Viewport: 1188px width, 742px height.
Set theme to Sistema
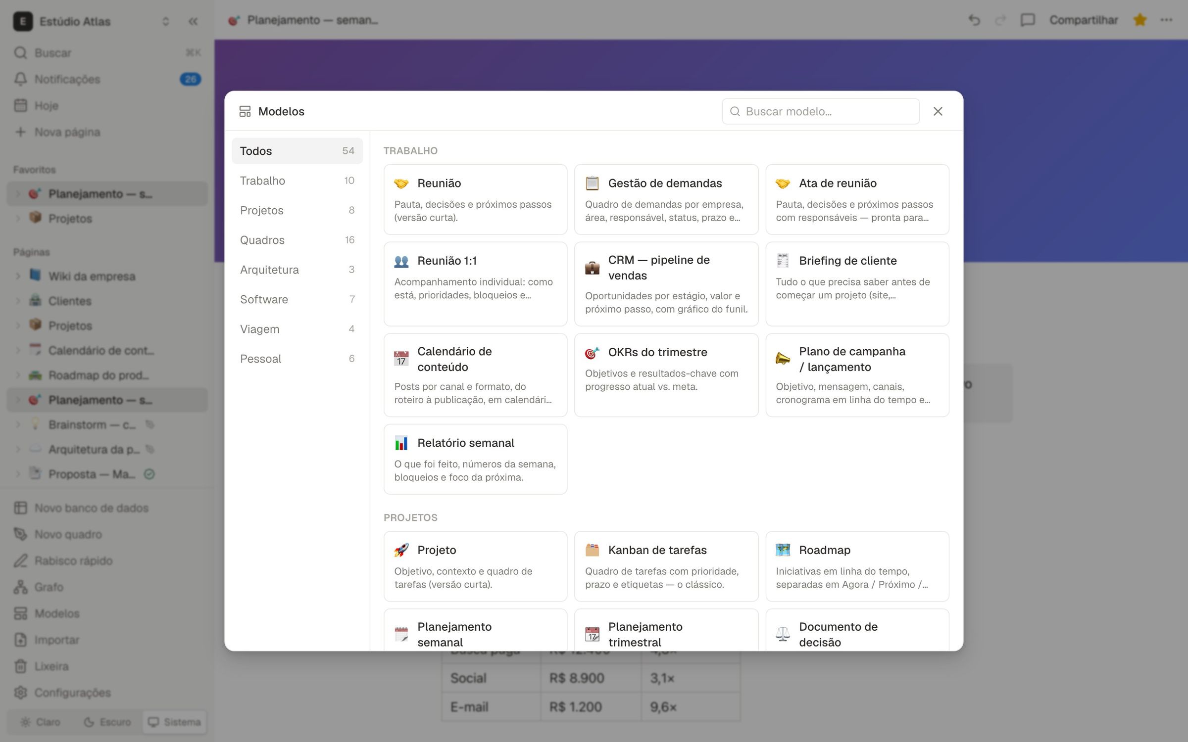175,722
